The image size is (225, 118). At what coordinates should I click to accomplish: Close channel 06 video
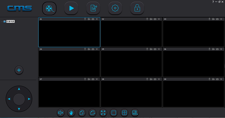pos(221,49)
